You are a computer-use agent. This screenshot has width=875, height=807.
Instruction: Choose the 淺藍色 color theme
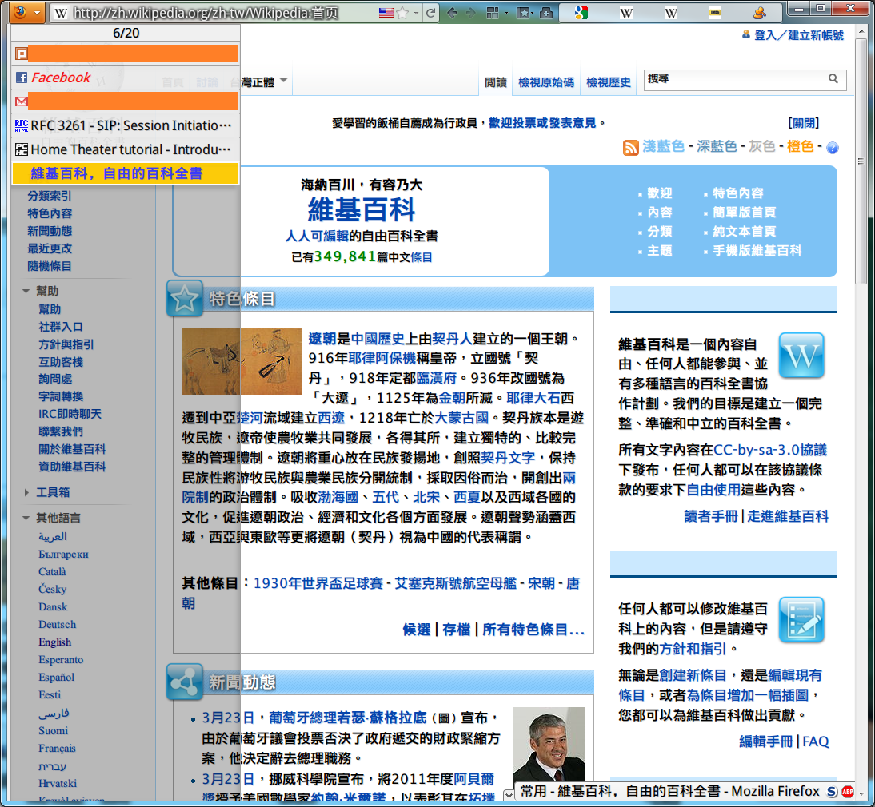tap(663, 146)
